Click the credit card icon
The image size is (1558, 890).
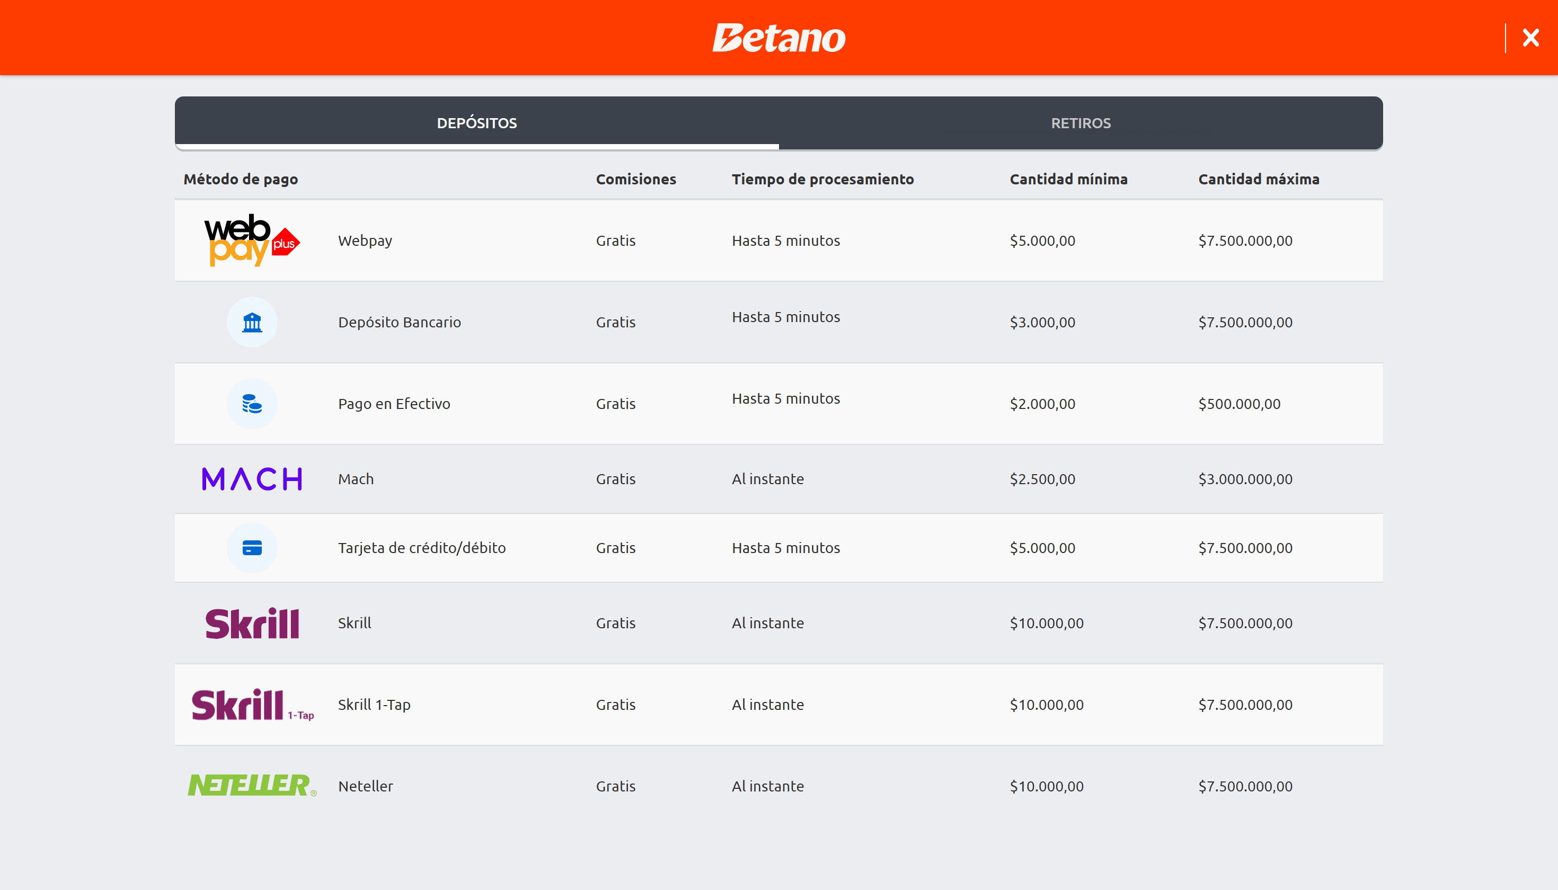pos(251,548)
